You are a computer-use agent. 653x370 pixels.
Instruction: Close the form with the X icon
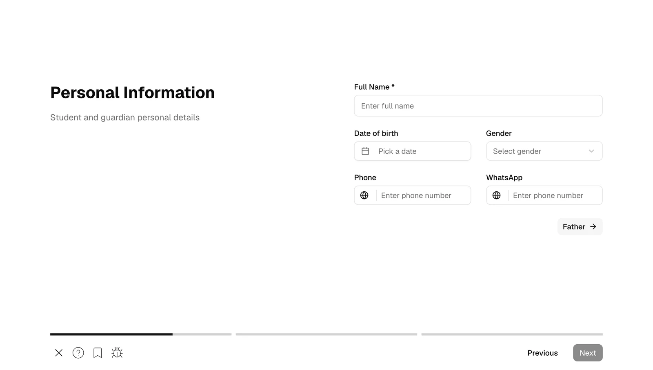(x=59, y=353)
